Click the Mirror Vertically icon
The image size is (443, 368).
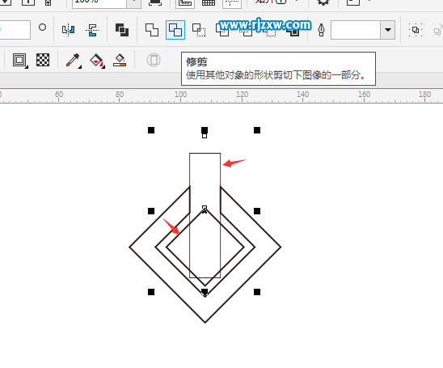coord(92,30)
